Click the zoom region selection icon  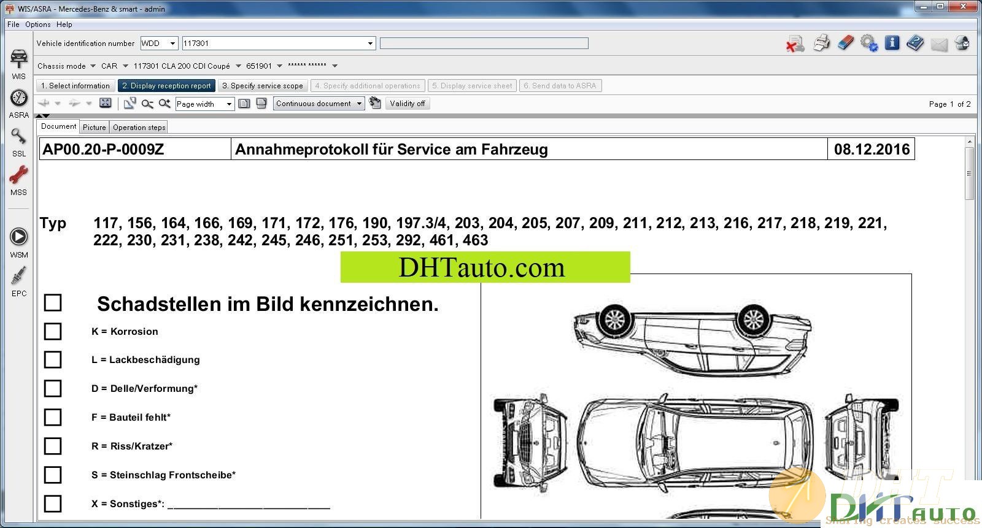tap(130, 103)
